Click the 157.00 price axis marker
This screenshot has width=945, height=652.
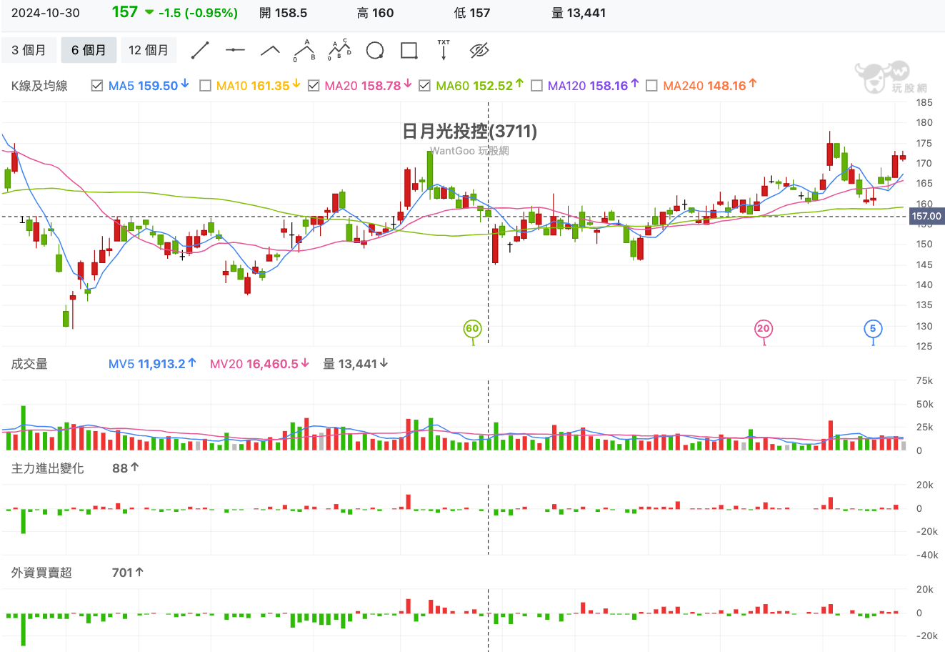point(926,214)
